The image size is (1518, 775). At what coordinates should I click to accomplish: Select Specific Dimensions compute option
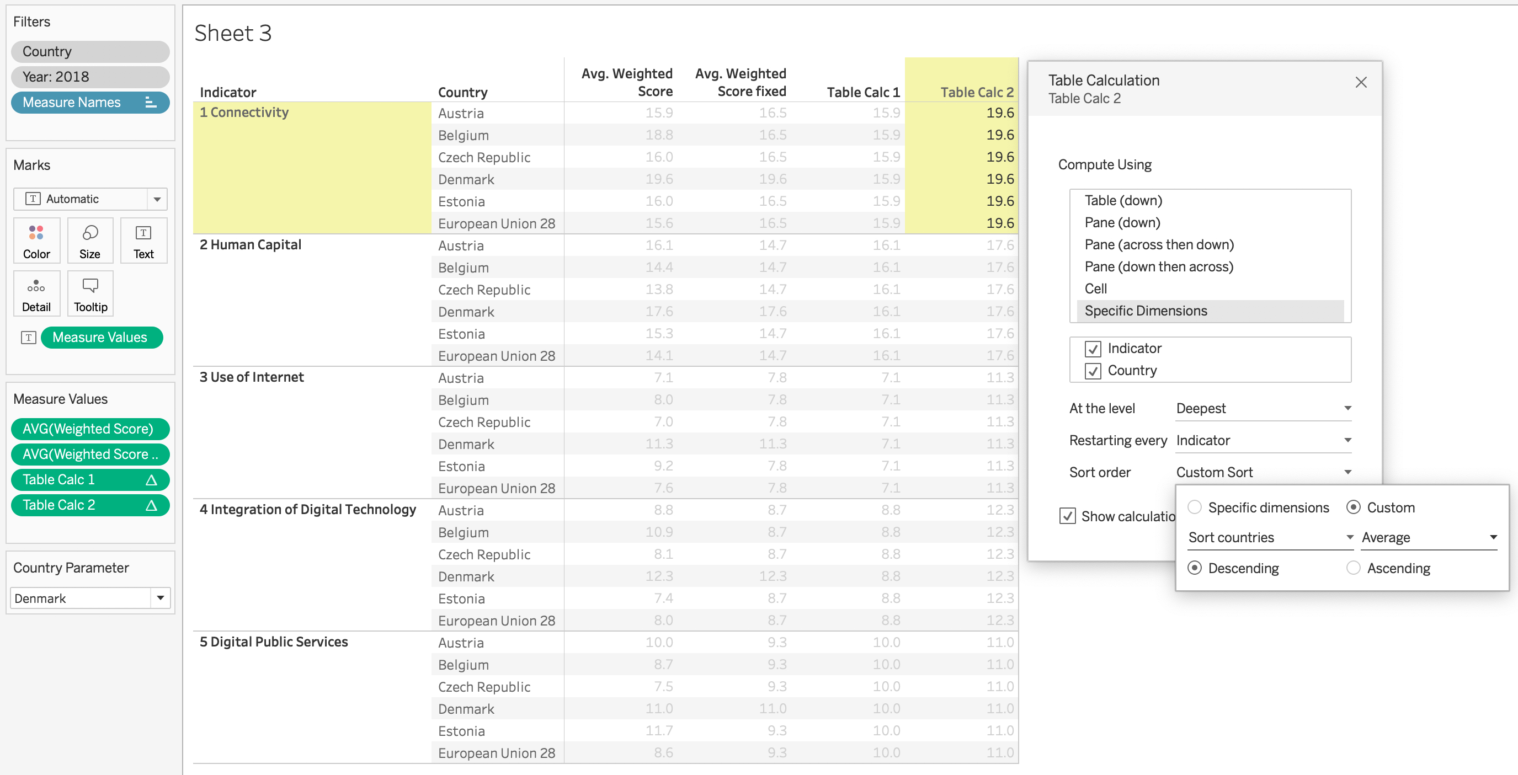1210,311
